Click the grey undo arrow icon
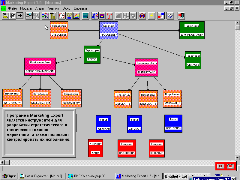 [133, 16]
